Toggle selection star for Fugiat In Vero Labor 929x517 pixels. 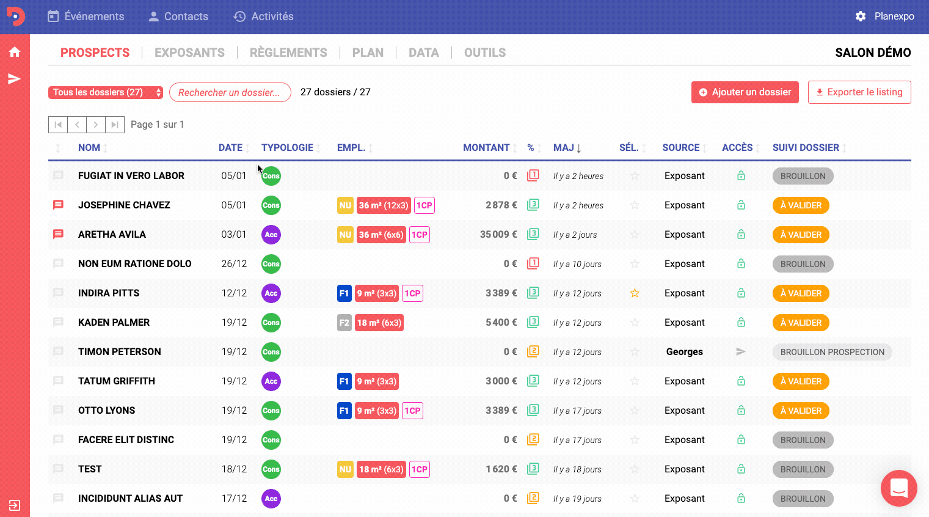[x=635, y=176]
